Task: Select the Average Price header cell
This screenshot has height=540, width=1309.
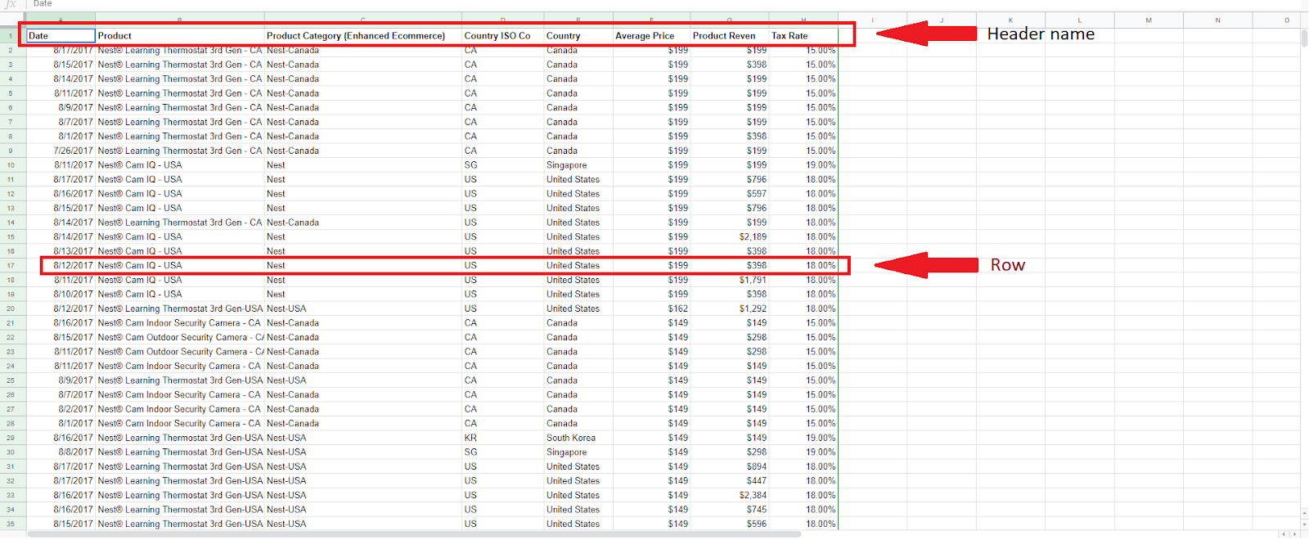Action: tap(651, 36)
